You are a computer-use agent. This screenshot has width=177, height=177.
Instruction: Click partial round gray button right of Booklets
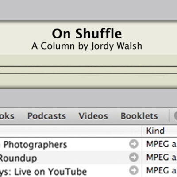[176, 116]
